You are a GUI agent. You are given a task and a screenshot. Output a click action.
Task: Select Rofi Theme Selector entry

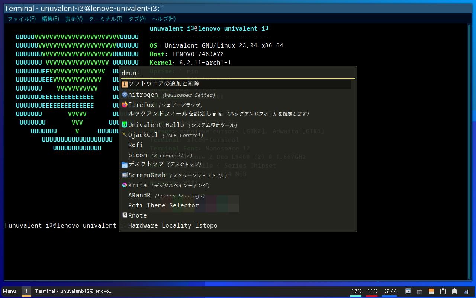pyautogui.click(x=236, y=205)
